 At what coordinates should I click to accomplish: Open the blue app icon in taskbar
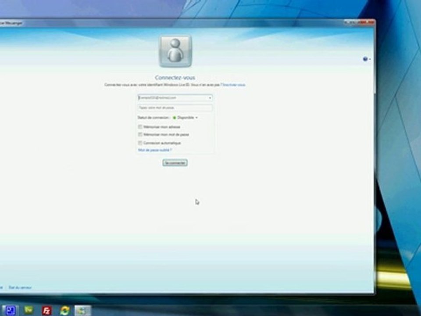[10, 310]
